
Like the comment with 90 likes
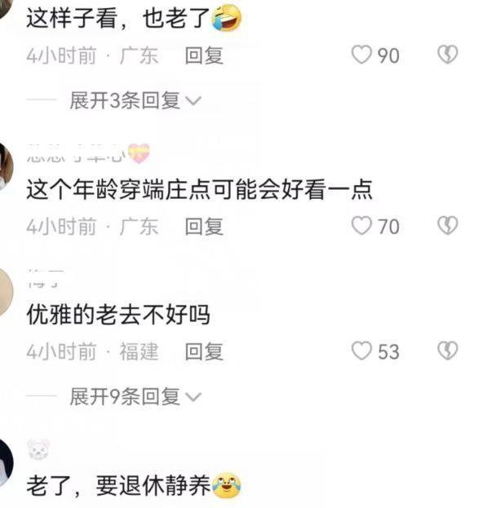click(x=361, y=55)
